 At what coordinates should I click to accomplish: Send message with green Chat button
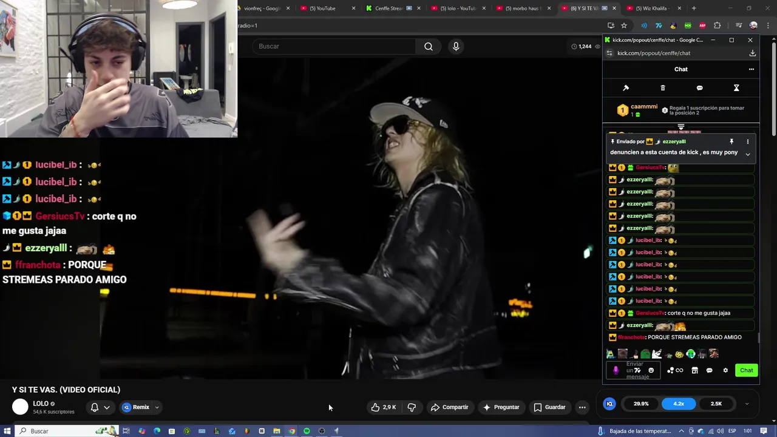point(746,370)
